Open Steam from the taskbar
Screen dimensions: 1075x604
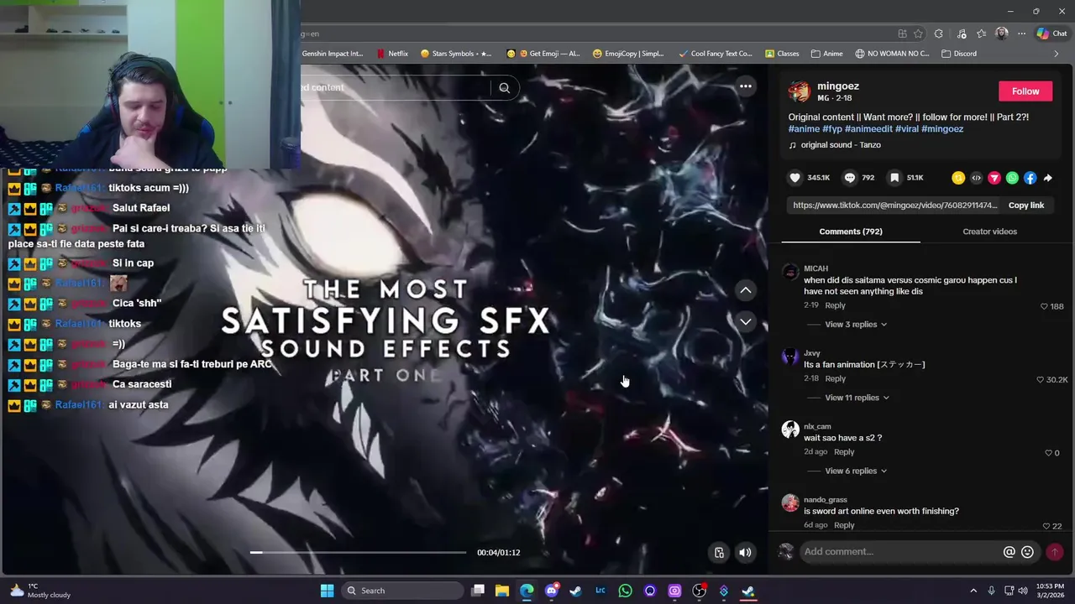pyautogui.click(x=575, y=591)
